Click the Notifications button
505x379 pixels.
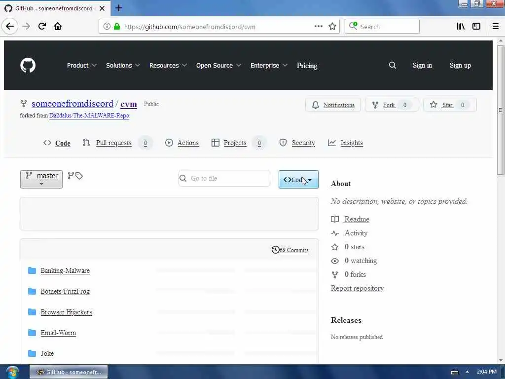point(333,105)
